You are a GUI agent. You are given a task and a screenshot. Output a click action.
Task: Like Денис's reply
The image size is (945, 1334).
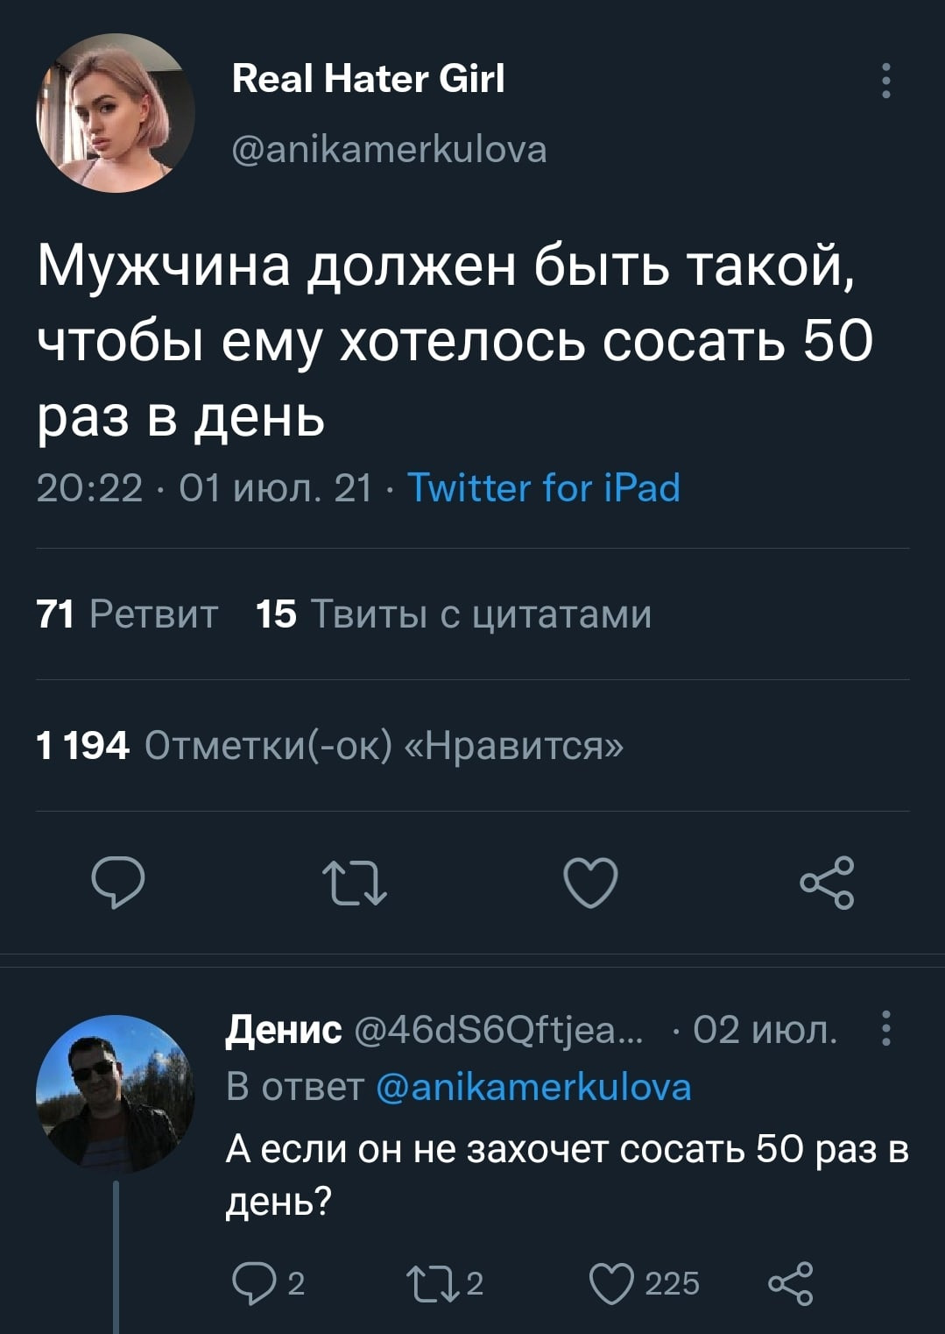pyautogui.click(x=611, y=1283)
